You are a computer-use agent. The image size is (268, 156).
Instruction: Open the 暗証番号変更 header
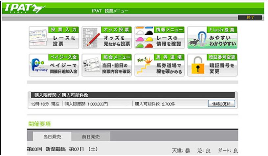(x=222, y=57)
